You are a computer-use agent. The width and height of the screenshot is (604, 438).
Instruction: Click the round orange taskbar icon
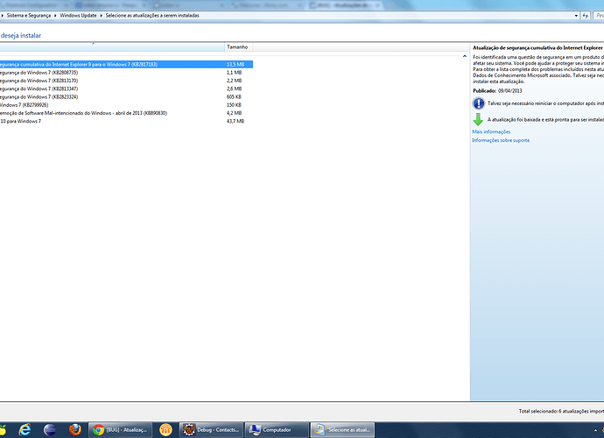pos(165,429)
